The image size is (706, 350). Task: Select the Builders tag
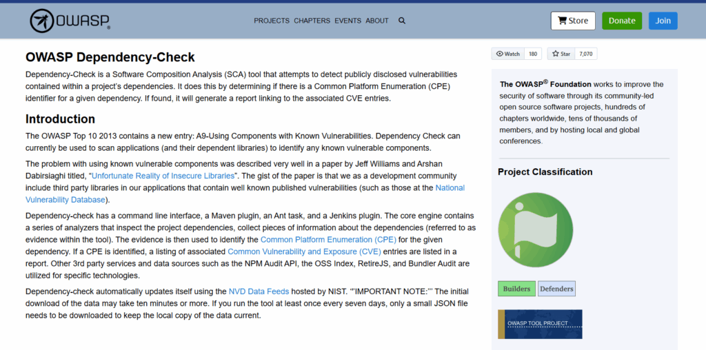[516, 289]
